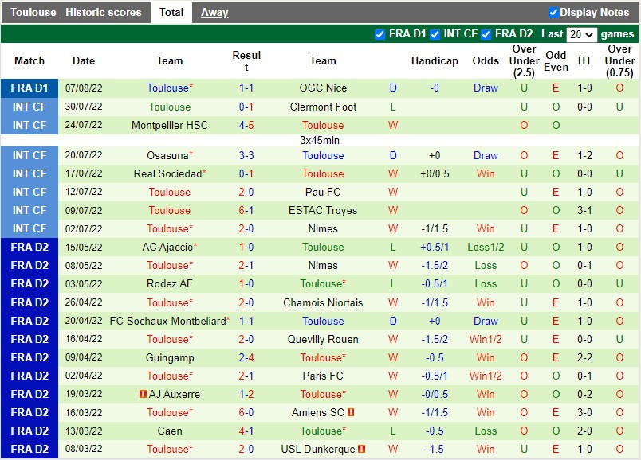
Task: Click the 2-2 HT score in Guingamp row
Action: tap(584, 358)
